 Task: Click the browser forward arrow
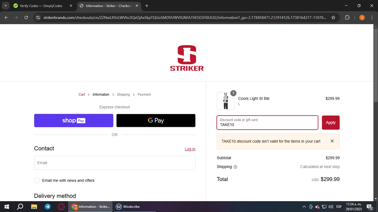[x=16, y=18]
